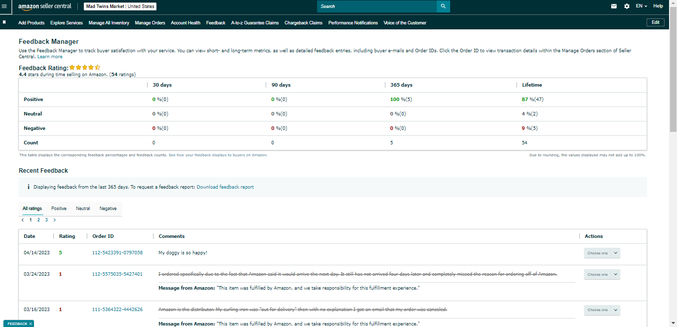The height and width of the screenshot is (327, 677).
Task: Open the settings gear icon
Action: coord(627,6)
